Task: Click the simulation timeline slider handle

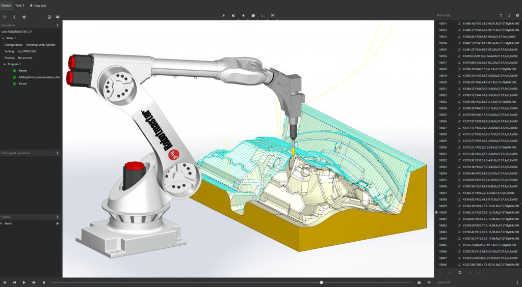Action: (x=321, y=282)
